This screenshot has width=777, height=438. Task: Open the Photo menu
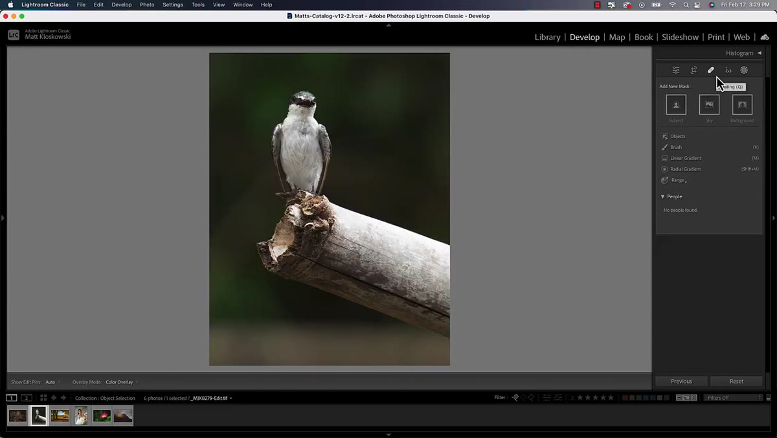[147, 5]
